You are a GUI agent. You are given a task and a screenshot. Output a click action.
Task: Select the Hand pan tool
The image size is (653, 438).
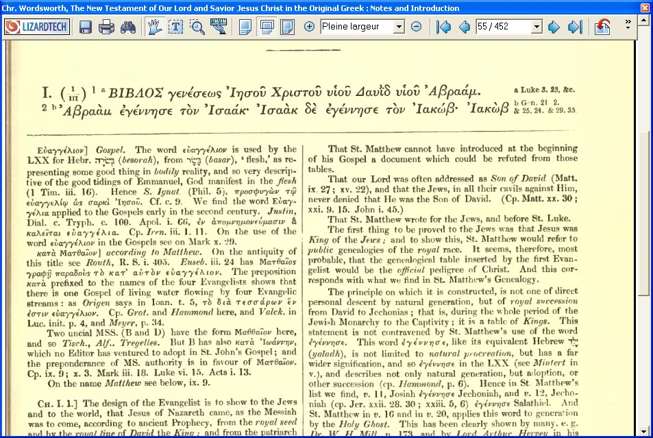tap(154, 27)
